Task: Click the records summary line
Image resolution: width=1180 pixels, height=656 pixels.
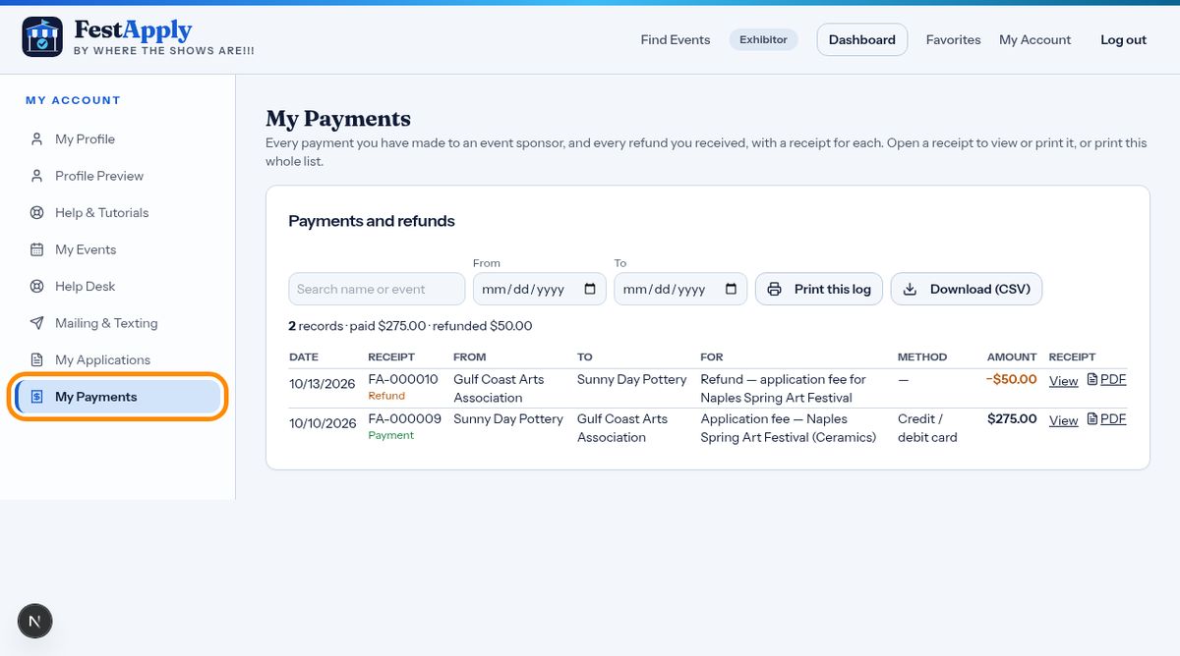Action: (x=410, y=325)
